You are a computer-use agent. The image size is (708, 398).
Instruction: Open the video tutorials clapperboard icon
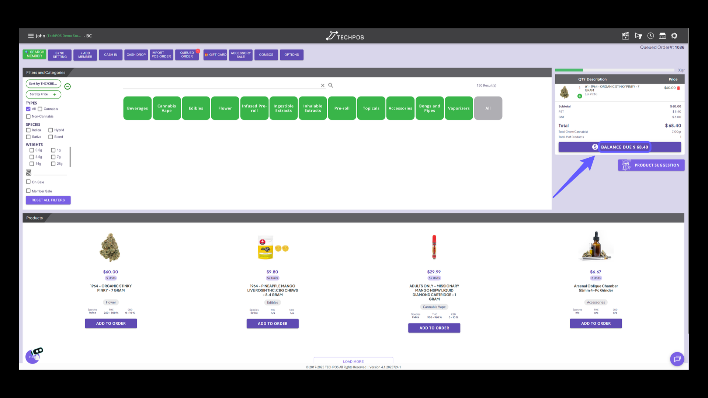pos(625,36)
